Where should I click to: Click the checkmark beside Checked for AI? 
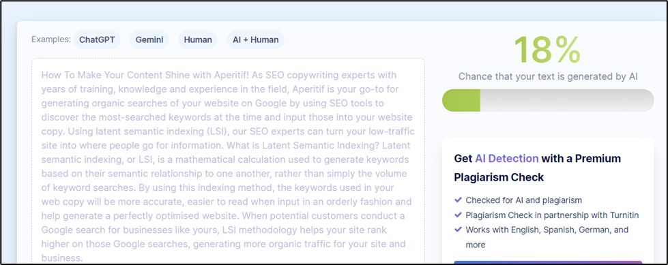459,200
